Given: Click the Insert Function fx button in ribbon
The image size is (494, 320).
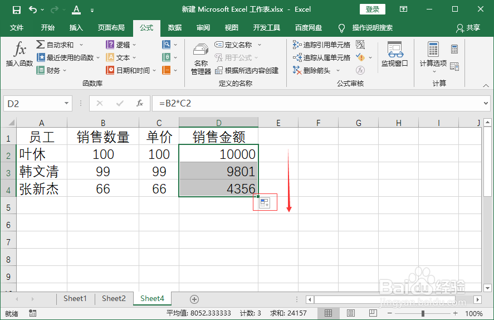Looking at the screenshot, I should point(19,54).
